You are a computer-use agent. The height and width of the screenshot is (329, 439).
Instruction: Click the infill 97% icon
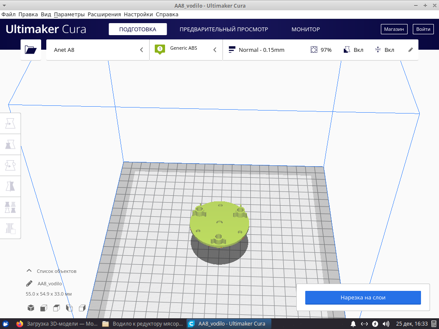[314, 50]
